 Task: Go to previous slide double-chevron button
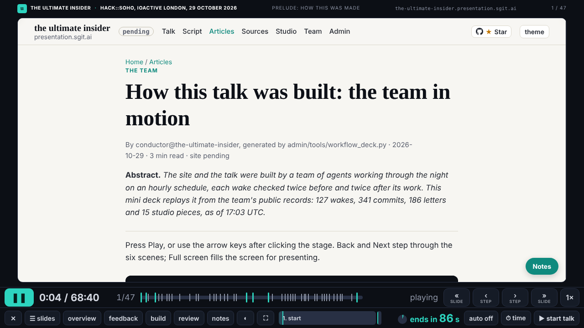(x=457, y=297)
